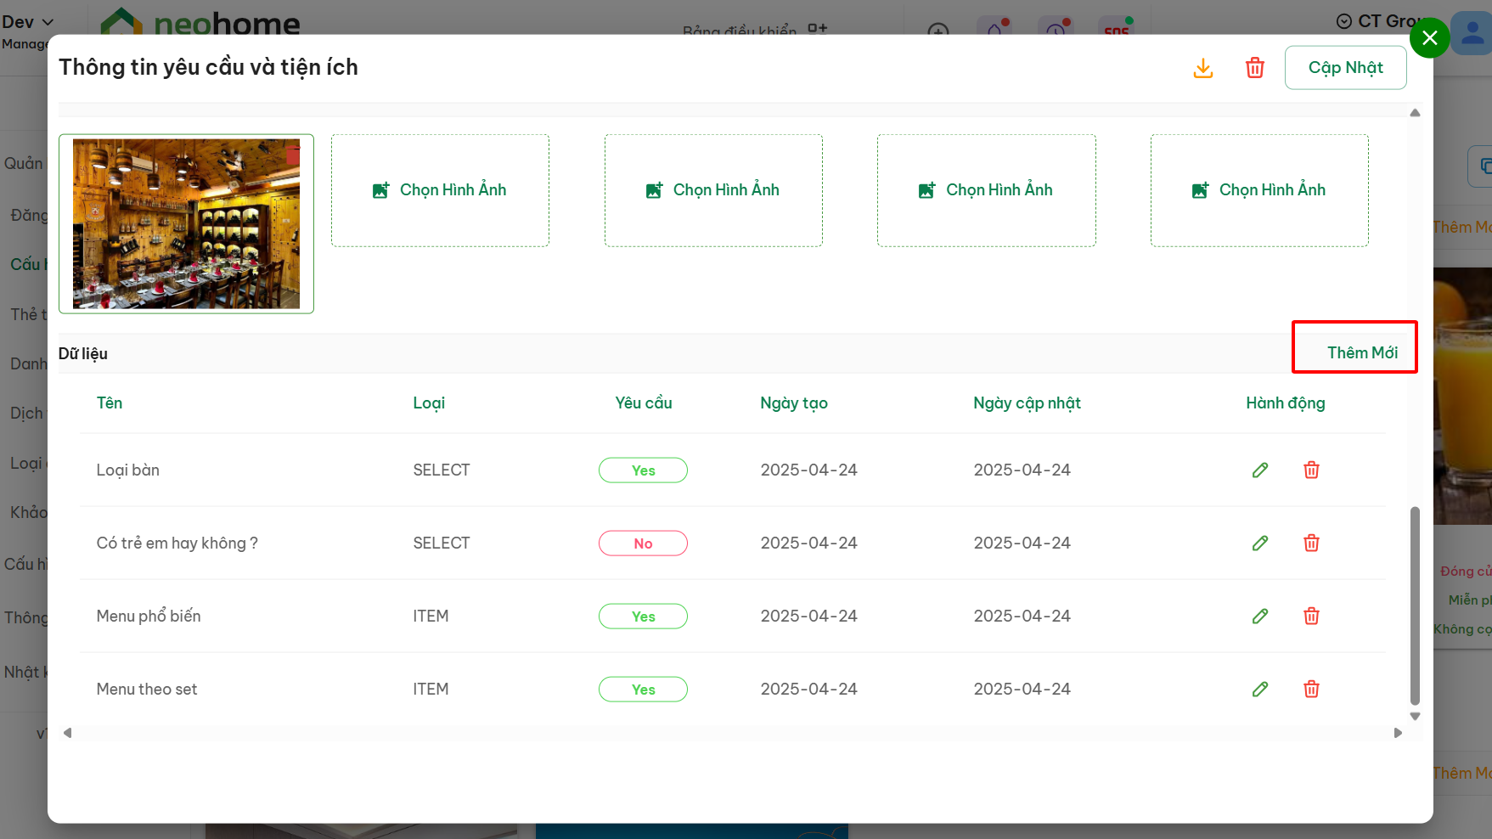This screenshot has height=839, width=1492.
Task: Click the Loại bàn name cell
Action: [128, 470]
